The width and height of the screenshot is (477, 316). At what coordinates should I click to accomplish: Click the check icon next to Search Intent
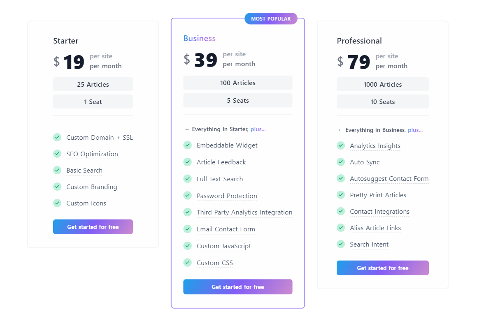pyautogui.click(x=341, y=244)
